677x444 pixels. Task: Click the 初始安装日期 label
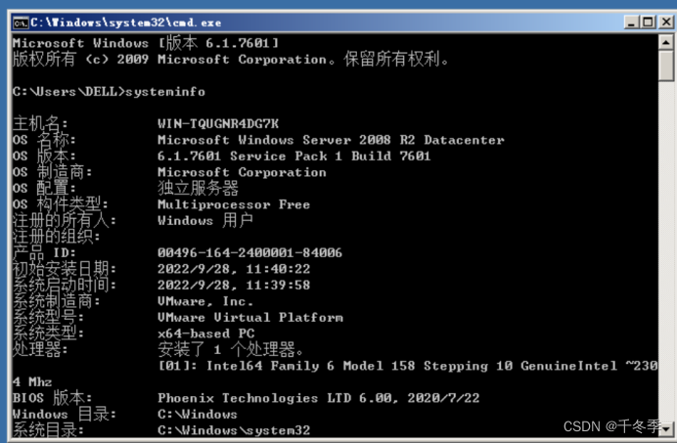point(65,269)
